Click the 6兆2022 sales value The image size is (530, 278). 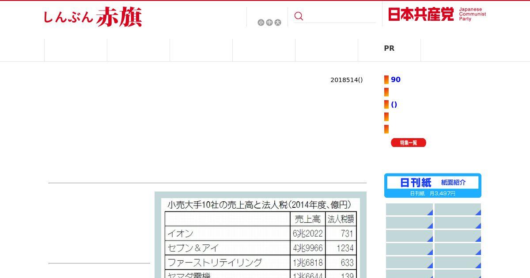tap(308, 233)
